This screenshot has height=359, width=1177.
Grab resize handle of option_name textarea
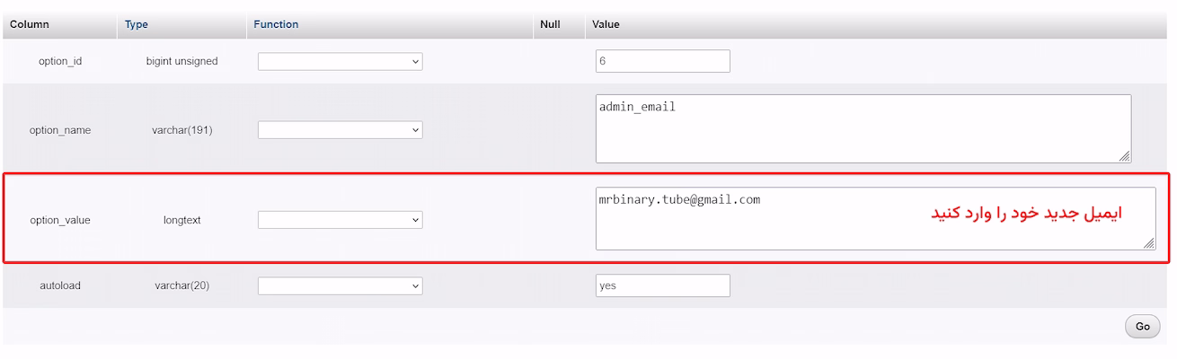tap(1125, 156)
